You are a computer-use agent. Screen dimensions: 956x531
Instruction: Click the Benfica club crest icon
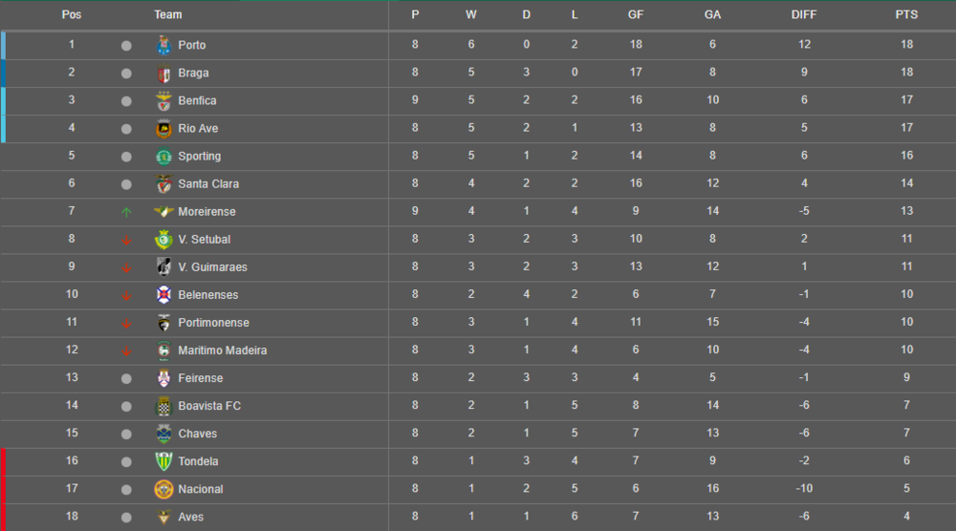(x=163, y=101)
